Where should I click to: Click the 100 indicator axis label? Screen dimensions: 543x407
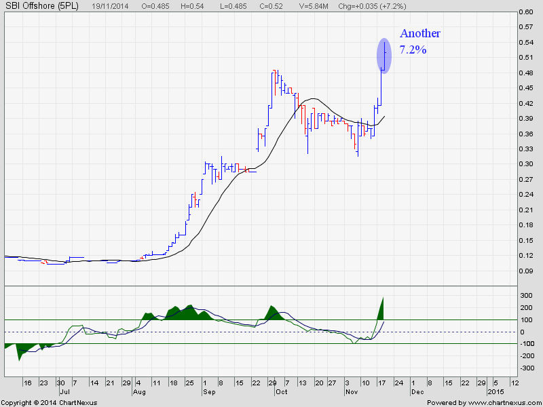pyautogui.click(x=527, y=319)
